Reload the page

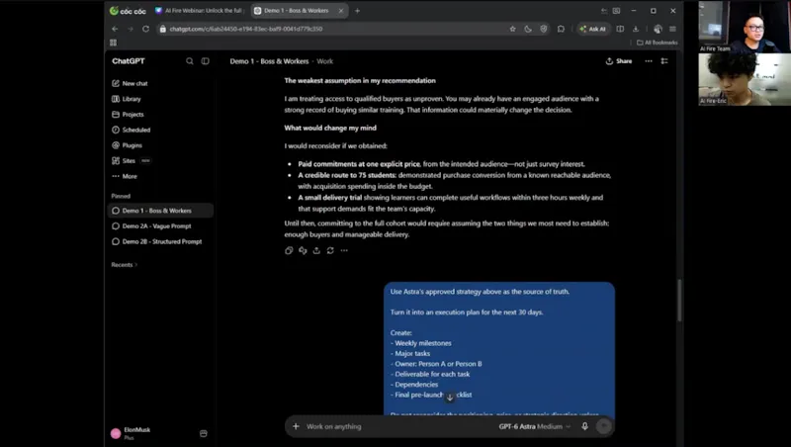point(145,29)
